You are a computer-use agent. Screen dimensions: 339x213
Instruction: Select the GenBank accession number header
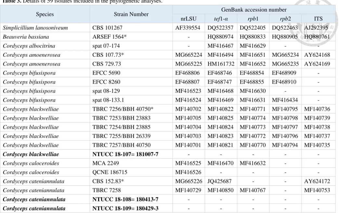[254, 10]
